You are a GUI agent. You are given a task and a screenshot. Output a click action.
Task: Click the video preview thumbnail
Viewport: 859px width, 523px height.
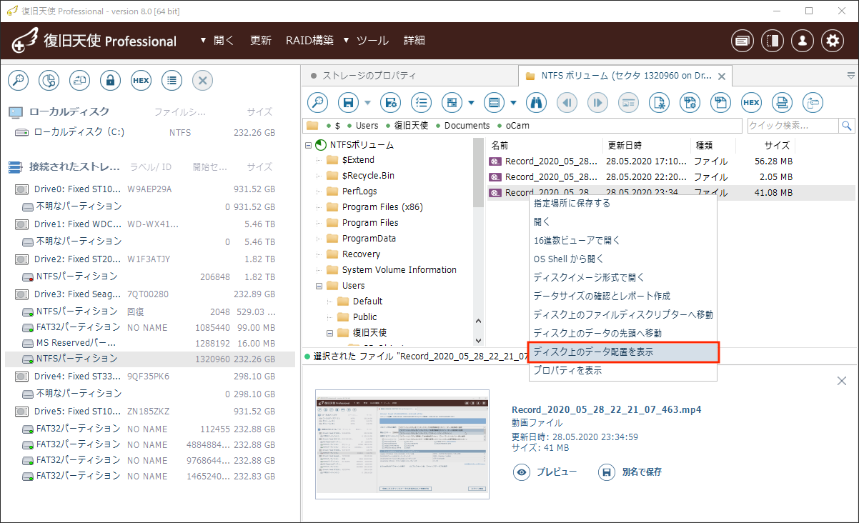coord(402,444)
